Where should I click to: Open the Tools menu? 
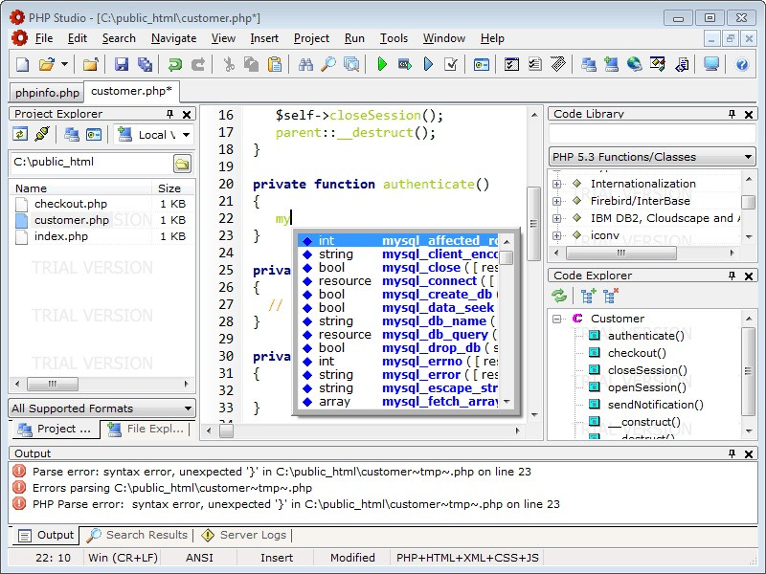tap(394, 38)
